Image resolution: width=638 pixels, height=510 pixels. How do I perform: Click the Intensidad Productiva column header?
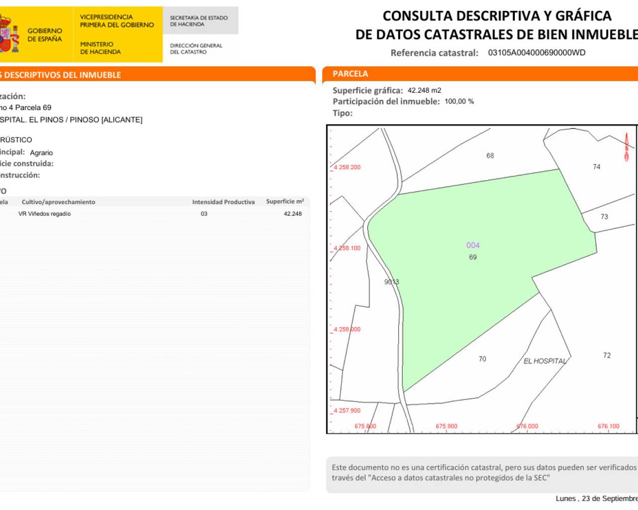(223, 202)
